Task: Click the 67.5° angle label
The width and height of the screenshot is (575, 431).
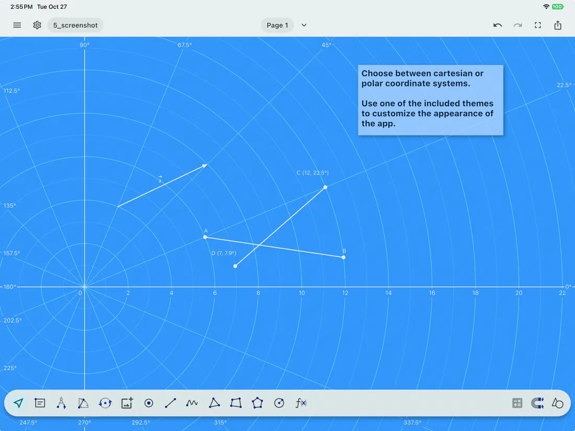Action: pyautogui.click(x=185, y=45)
